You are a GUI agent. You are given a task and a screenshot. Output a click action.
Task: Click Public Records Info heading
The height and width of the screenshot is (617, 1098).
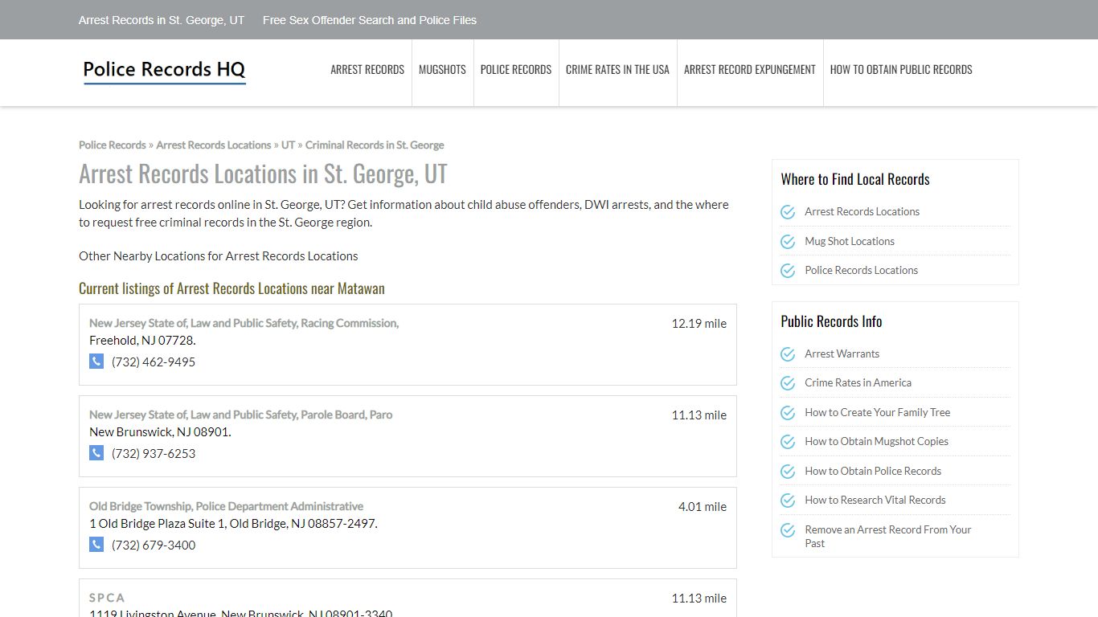point(831,321)
